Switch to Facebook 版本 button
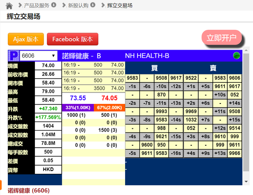The width and height of the screenshot is (253, 195). tap(73, 39)
